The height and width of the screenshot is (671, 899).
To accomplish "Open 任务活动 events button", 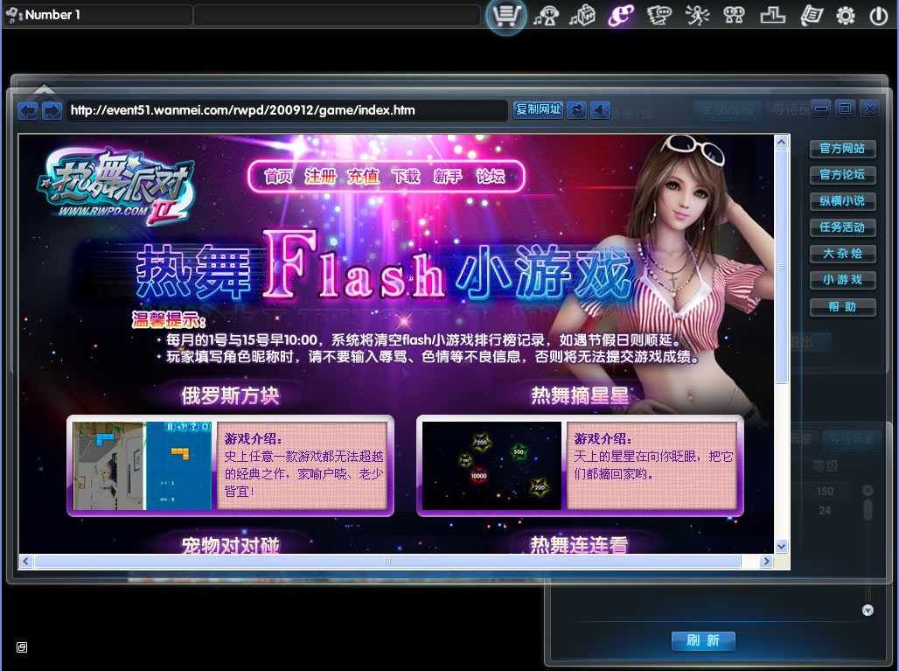I will point(842,227).
